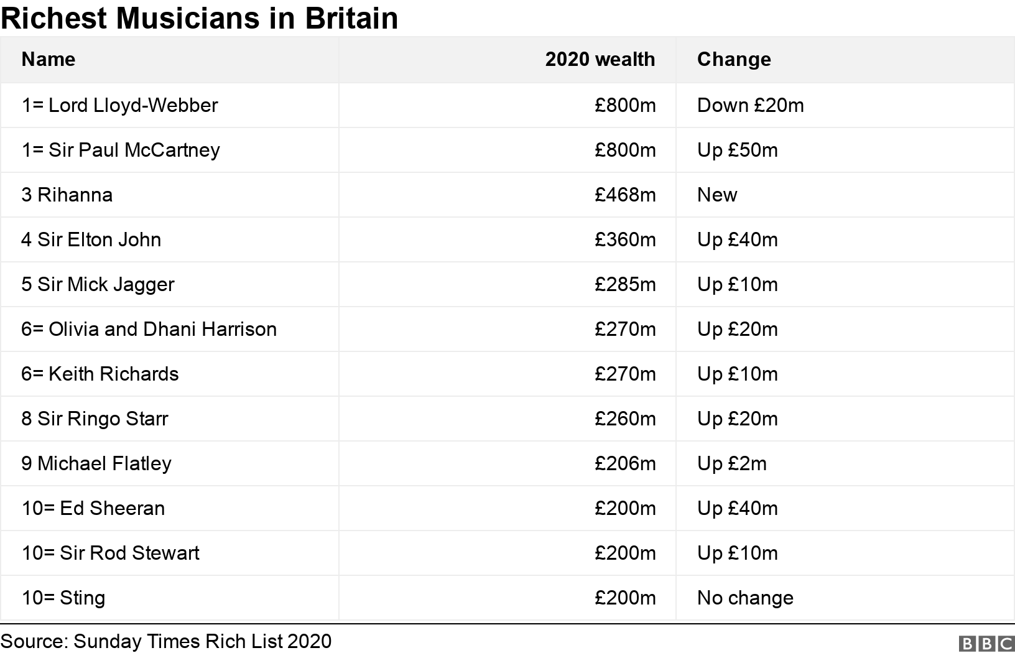
Task: Click the New change cell for Rihanna
Action: pyautogui.click(x=717, y=195)
